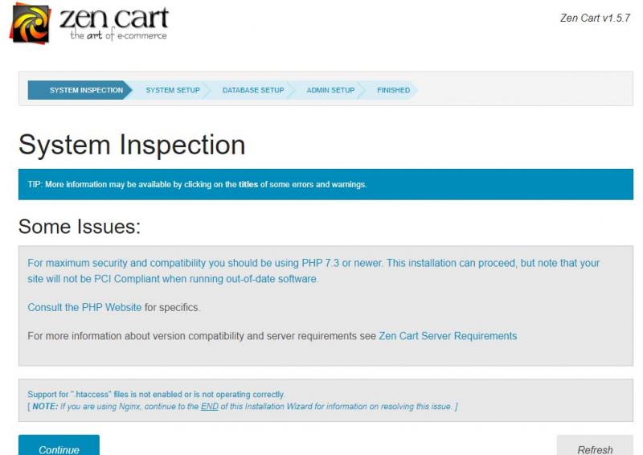Image resolution: width=643 pixels, height=455 pixels.
Task: Click the 'zen cart' logo wordmark
Action: 113,18
